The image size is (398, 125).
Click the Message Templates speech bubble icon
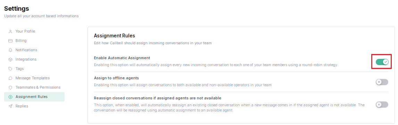[10, 78]
